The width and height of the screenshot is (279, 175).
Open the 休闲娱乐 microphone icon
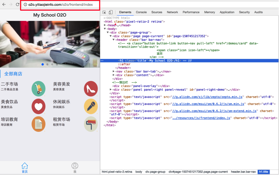point(91,106)
